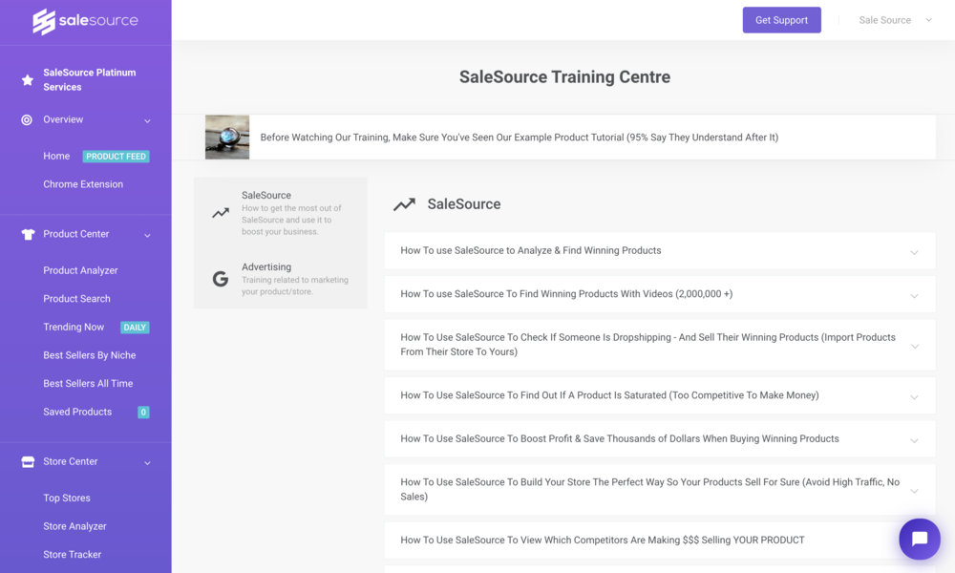Image resolution: width=955 pixels, height=573 pixels.
Task: Open Chrome Extension menu item
Action: (x=83, y=184)
